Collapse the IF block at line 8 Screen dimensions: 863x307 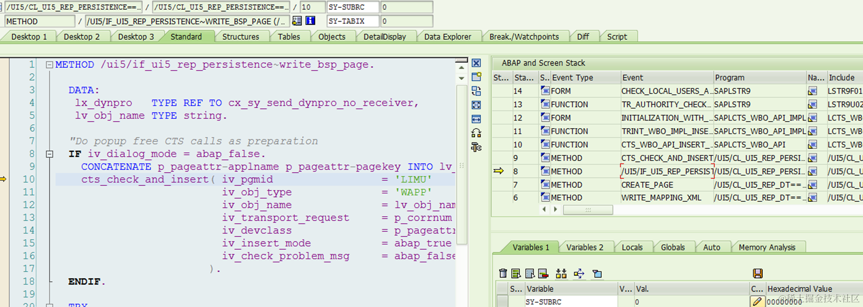[x=49, y=154]
